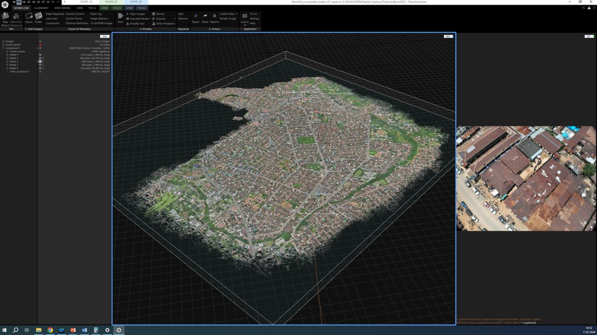Toggle visibility eye of Model 4
Image resolution: width=597 pixels, height=335 pixels.
[40, 55]
